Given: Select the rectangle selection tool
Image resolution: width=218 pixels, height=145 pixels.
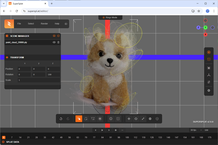Looking at the screenshot, I should click(79, 119).
